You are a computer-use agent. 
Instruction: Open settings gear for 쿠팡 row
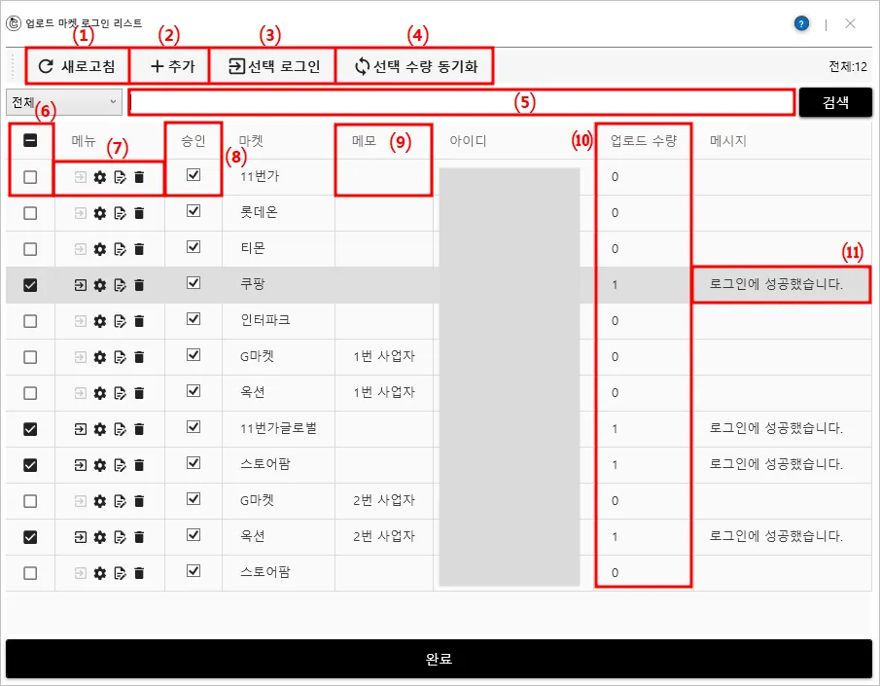coord(100,285)
